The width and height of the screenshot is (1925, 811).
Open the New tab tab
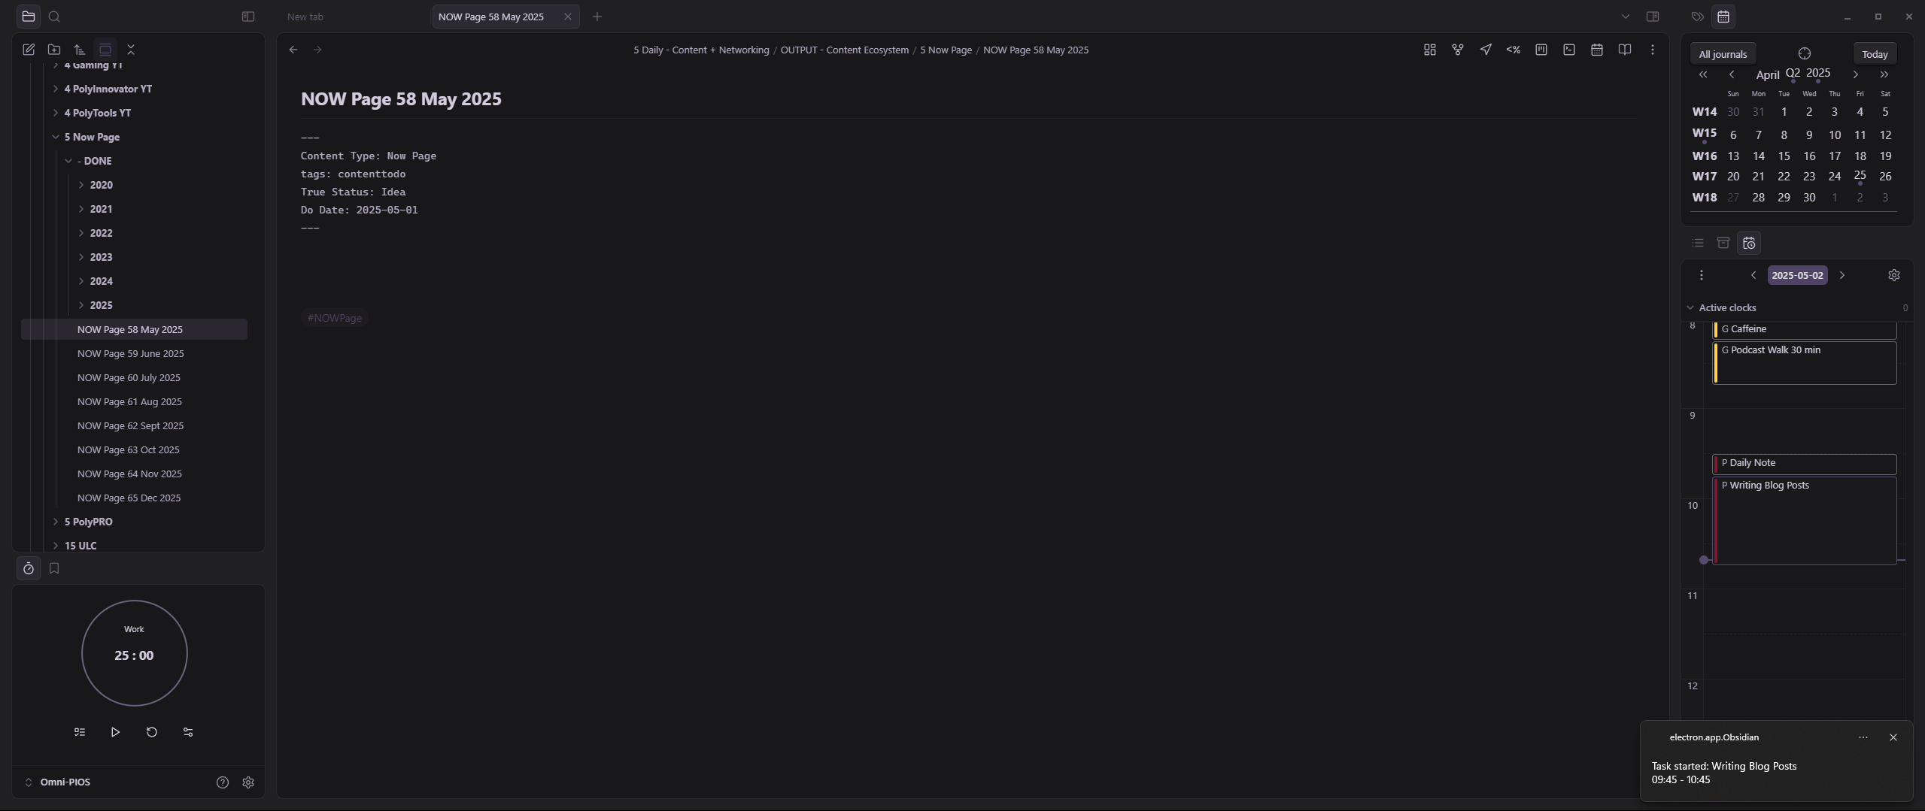click(305, 17)
